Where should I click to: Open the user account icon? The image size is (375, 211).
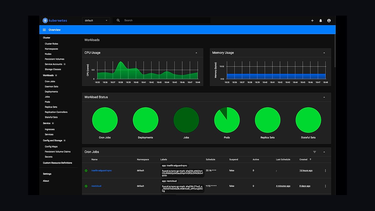coord(329,21)
